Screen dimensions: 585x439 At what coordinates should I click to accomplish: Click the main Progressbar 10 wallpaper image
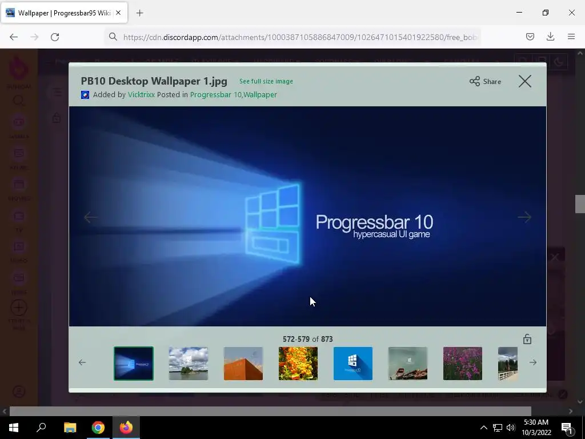click(x=307, y=216)
